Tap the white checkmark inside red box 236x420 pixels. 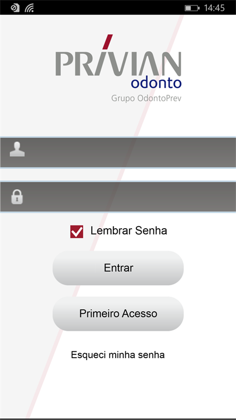pyautogui.click(x=77, y=232)
